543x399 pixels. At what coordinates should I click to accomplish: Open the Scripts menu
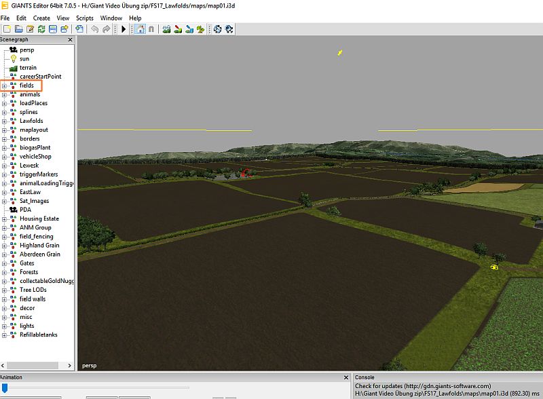(x=85, y=18)
